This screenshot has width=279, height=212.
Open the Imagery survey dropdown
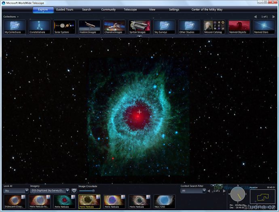click(x=50, y=191)
